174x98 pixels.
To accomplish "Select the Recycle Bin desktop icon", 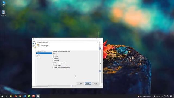I will pos(4,13).
